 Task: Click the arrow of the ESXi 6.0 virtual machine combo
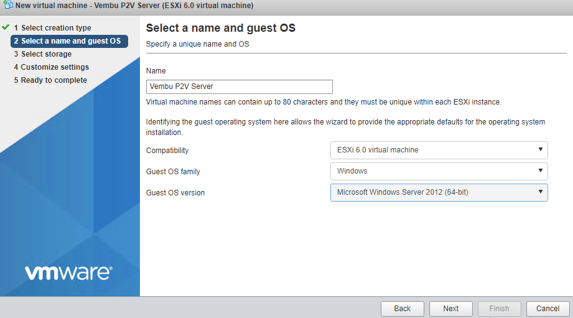click(x=540, y=149)
